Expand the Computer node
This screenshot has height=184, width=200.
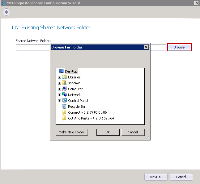pyautogui.click(x=59, y=89)
